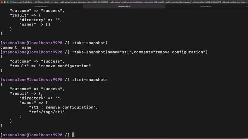Select the bin/jboss-cli.sh terminal tab
Image resolution: width=248 pixels, height=139 pixels.
[x=124, y=7]
